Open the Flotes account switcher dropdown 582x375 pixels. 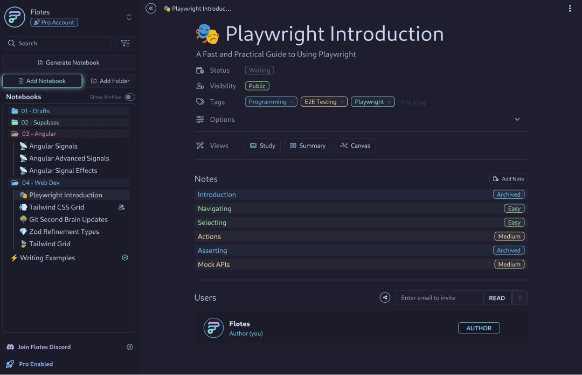click(x=129, y=17)
